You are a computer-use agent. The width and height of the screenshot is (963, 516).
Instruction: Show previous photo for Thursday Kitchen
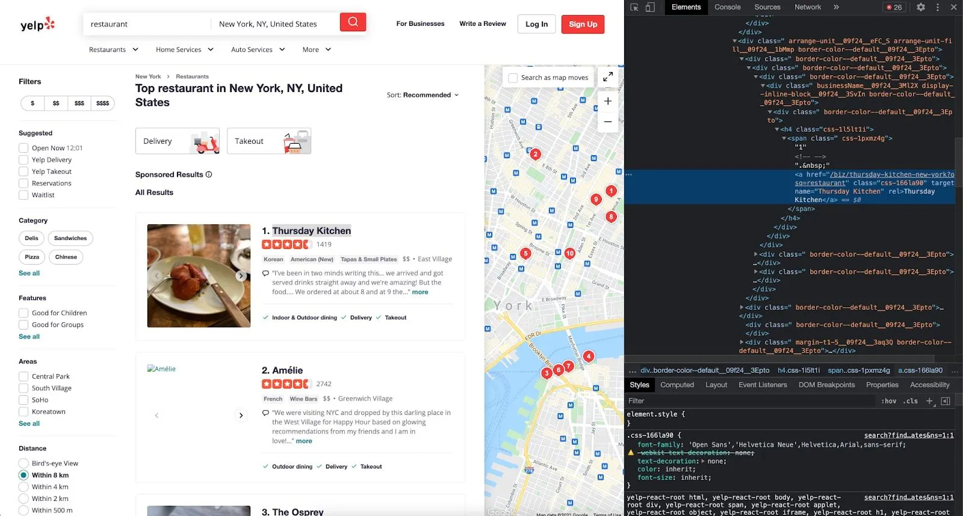click(156, 275)
